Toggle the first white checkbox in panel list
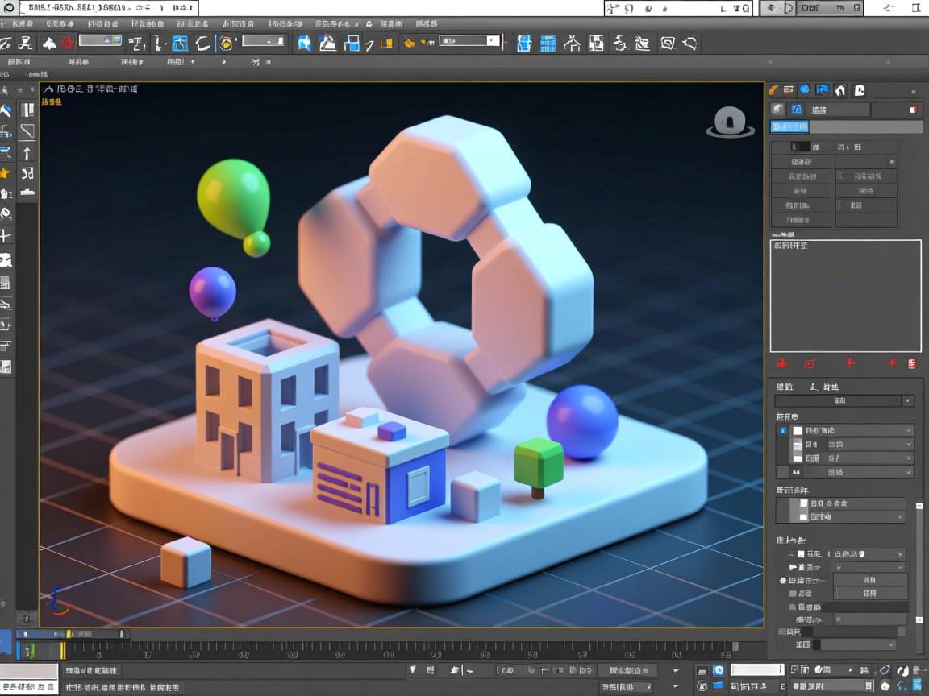The height and width of the screenshot is (696, 929). (x=798, y=431)
